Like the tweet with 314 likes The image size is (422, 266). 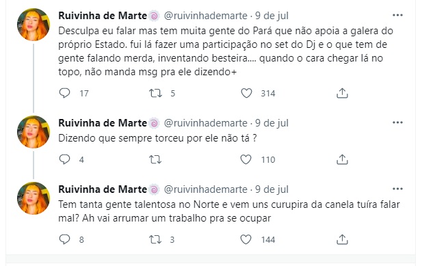click(x=246, y=93)
